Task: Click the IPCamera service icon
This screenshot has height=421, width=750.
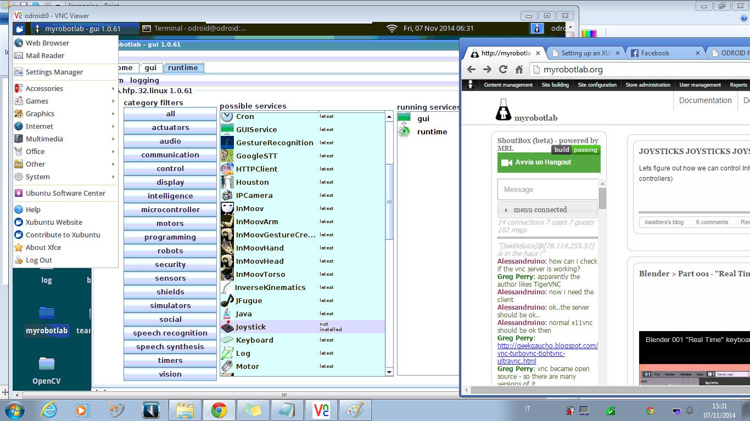Action: pyautogui.click(x=227, y=195)
